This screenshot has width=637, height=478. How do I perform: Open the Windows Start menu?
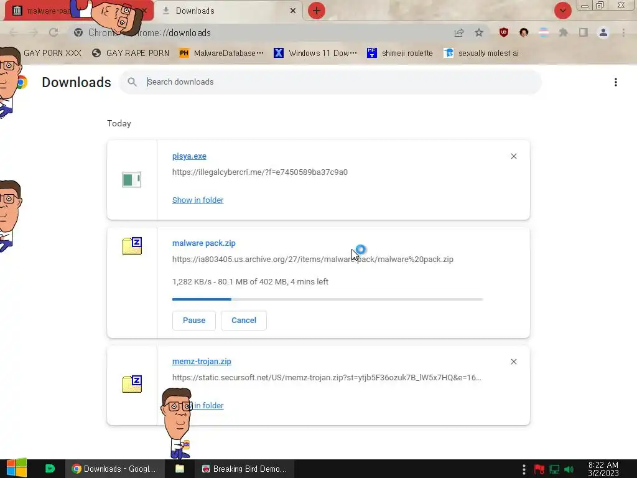point(16,468)
